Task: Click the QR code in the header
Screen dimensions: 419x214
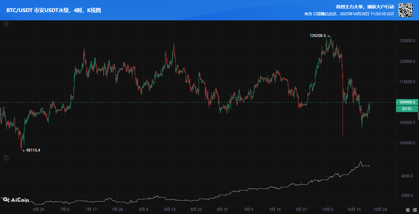Action: (405, 10)
